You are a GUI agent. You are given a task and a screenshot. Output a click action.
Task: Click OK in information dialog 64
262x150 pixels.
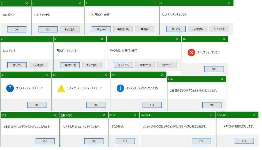(152, 105)
